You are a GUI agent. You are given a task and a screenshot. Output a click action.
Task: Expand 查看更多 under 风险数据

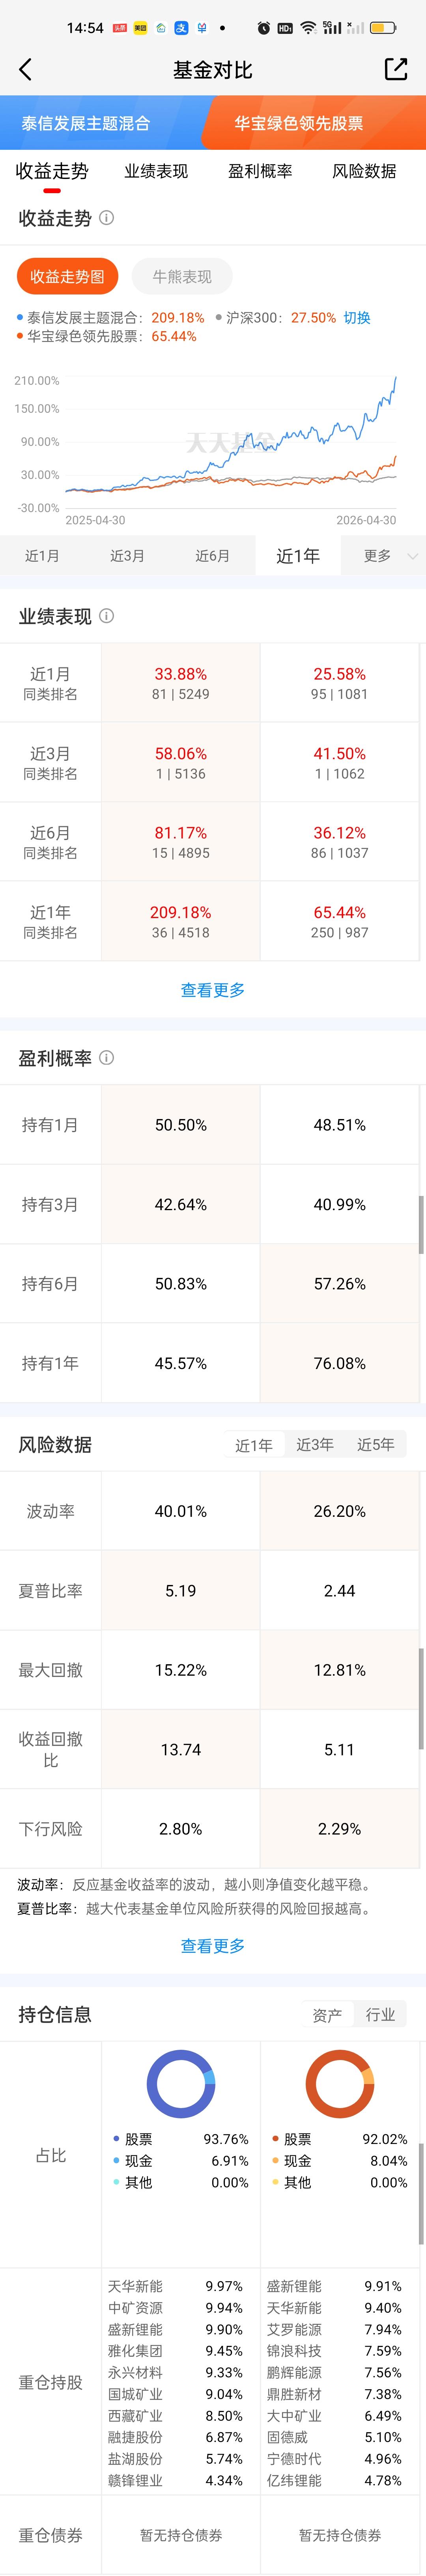point(213,1946)
